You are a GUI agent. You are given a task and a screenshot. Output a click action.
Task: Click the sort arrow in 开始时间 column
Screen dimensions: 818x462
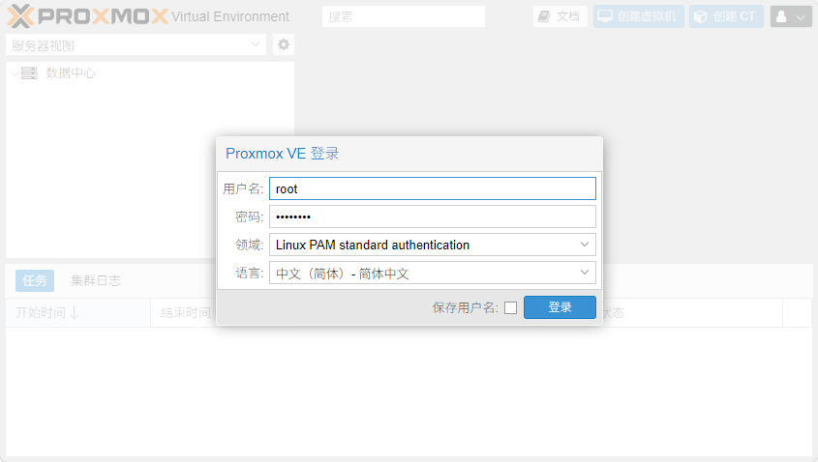tap(75, 312)
